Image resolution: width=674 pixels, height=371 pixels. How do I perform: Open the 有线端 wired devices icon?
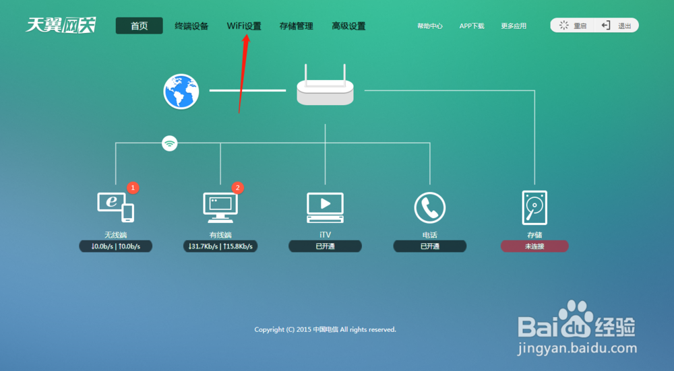click(x=220, y=207)
